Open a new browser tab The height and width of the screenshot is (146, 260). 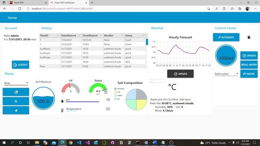pos(92,3)
